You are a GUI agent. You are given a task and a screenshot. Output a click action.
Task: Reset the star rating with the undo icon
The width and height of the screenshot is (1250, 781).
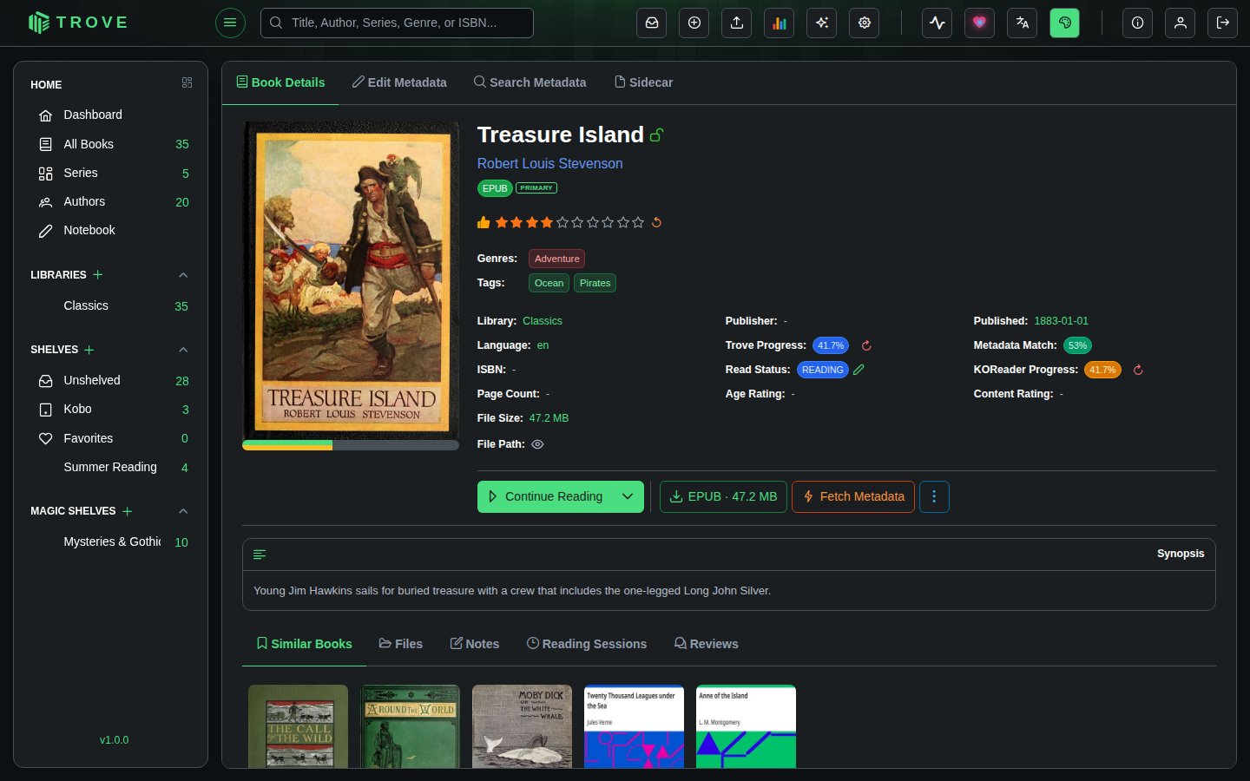click(657, 222)
